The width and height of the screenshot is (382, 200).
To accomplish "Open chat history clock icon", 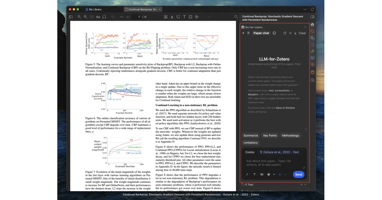I will pos(248,33).
